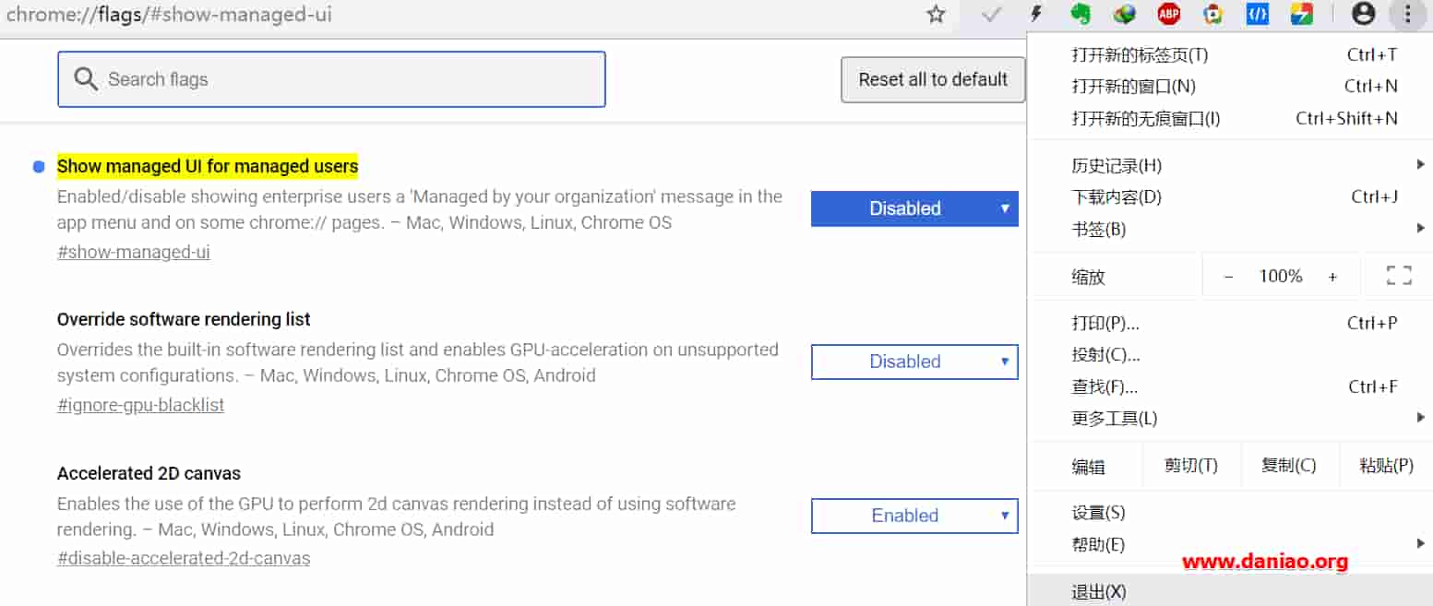Screen dimensions: 1433x606
Task: Open the Override software rendering list dropdown
Action: click(914, 362)
